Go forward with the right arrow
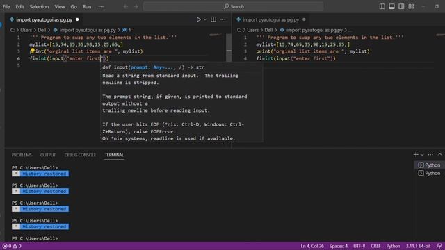The width and height of the screenshot is (445, 250). click(136, 6)
